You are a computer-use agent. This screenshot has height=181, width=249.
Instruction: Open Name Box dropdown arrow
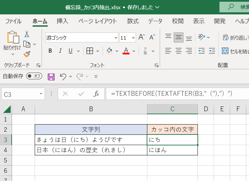[41, 94]
